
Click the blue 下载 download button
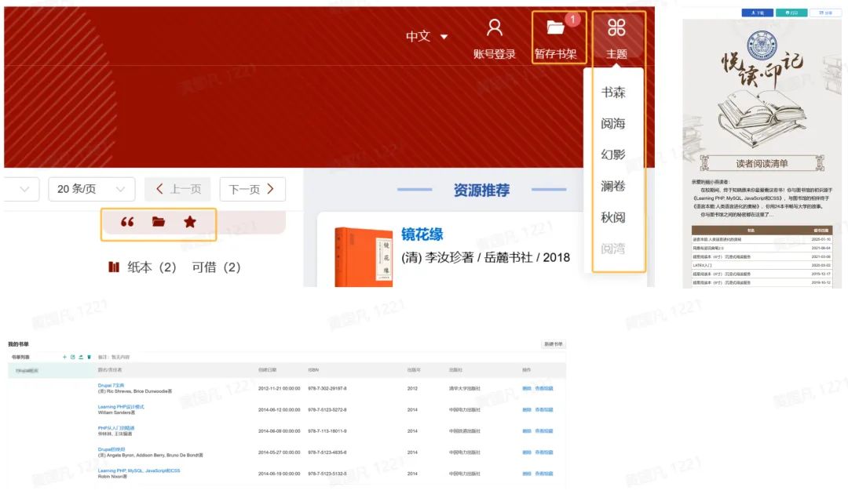(758, 13)
